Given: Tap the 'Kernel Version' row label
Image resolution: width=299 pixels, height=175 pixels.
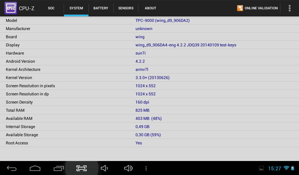Looking at the screenshot, I should 19,78.
